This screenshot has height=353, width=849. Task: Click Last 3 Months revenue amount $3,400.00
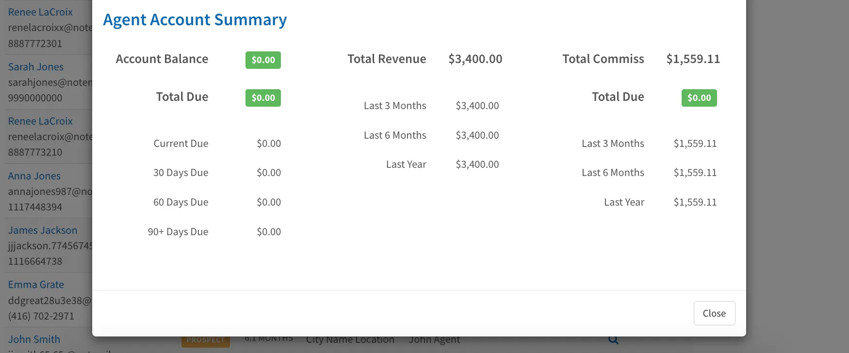477,106
